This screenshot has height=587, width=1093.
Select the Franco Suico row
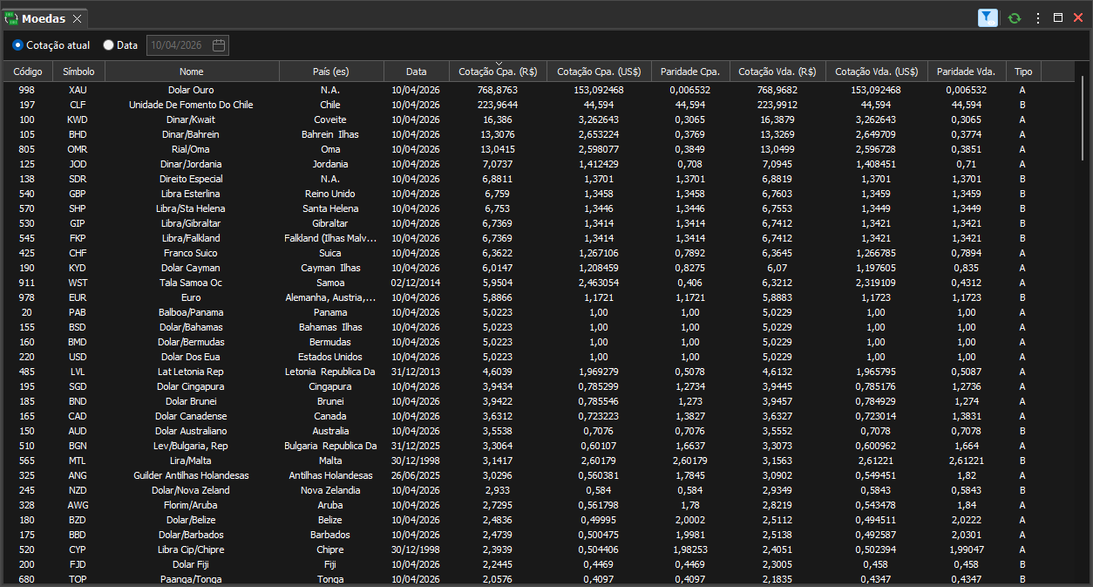tap(539, 253)
